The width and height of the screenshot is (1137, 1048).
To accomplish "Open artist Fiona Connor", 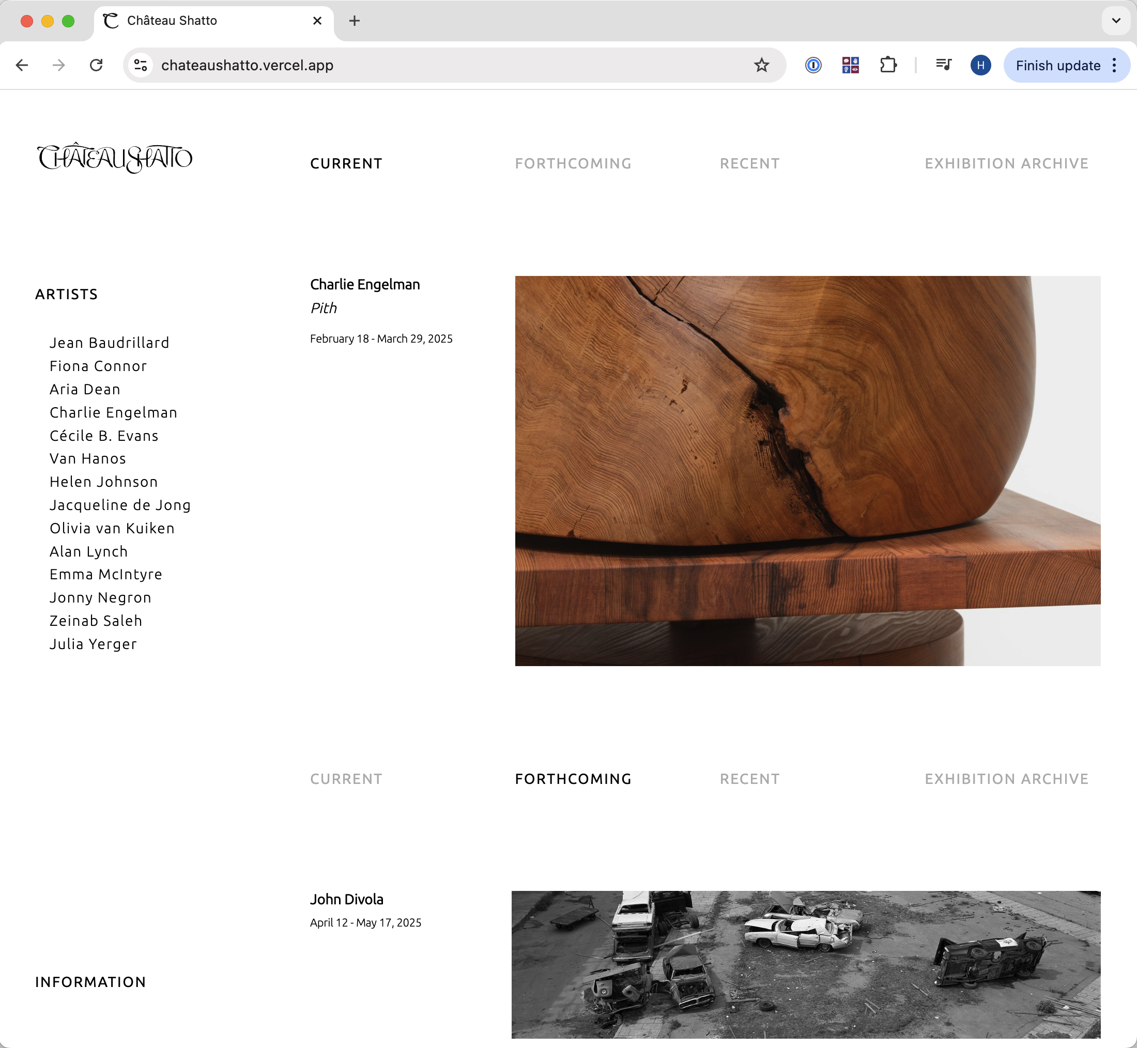I will 98,366.
